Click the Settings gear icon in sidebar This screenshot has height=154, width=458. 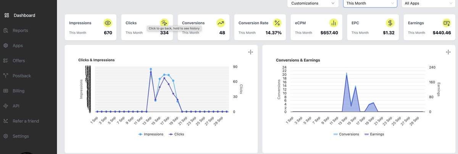click(6, 136)
